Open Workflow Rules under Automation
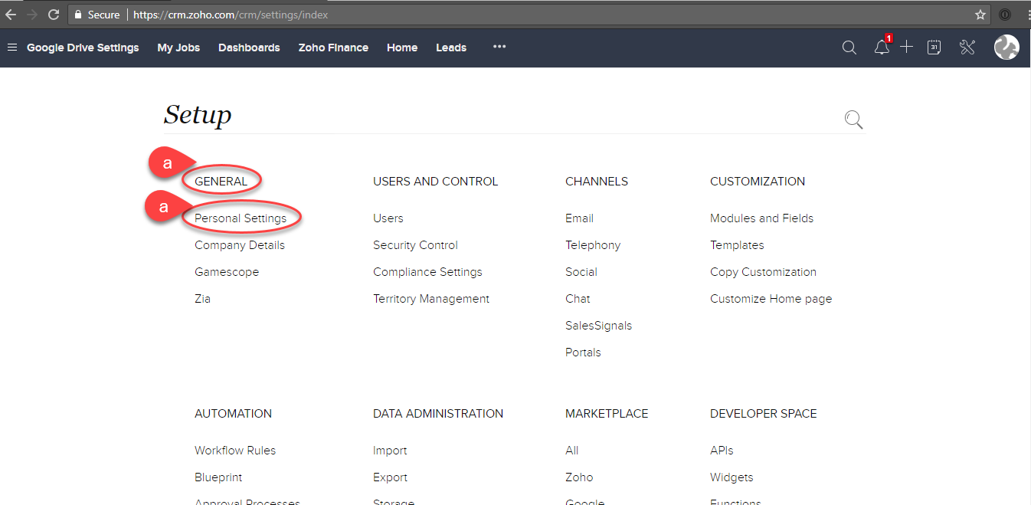The image size is (1031, 505). point(235,451)
